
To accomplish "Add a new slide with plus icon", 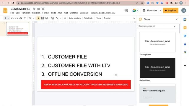I will click(5, 18).
